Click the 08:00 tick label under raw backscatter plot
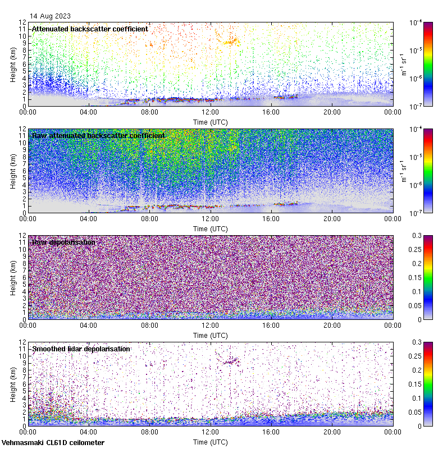The image size is (438, 449). (x=149, y=219)
